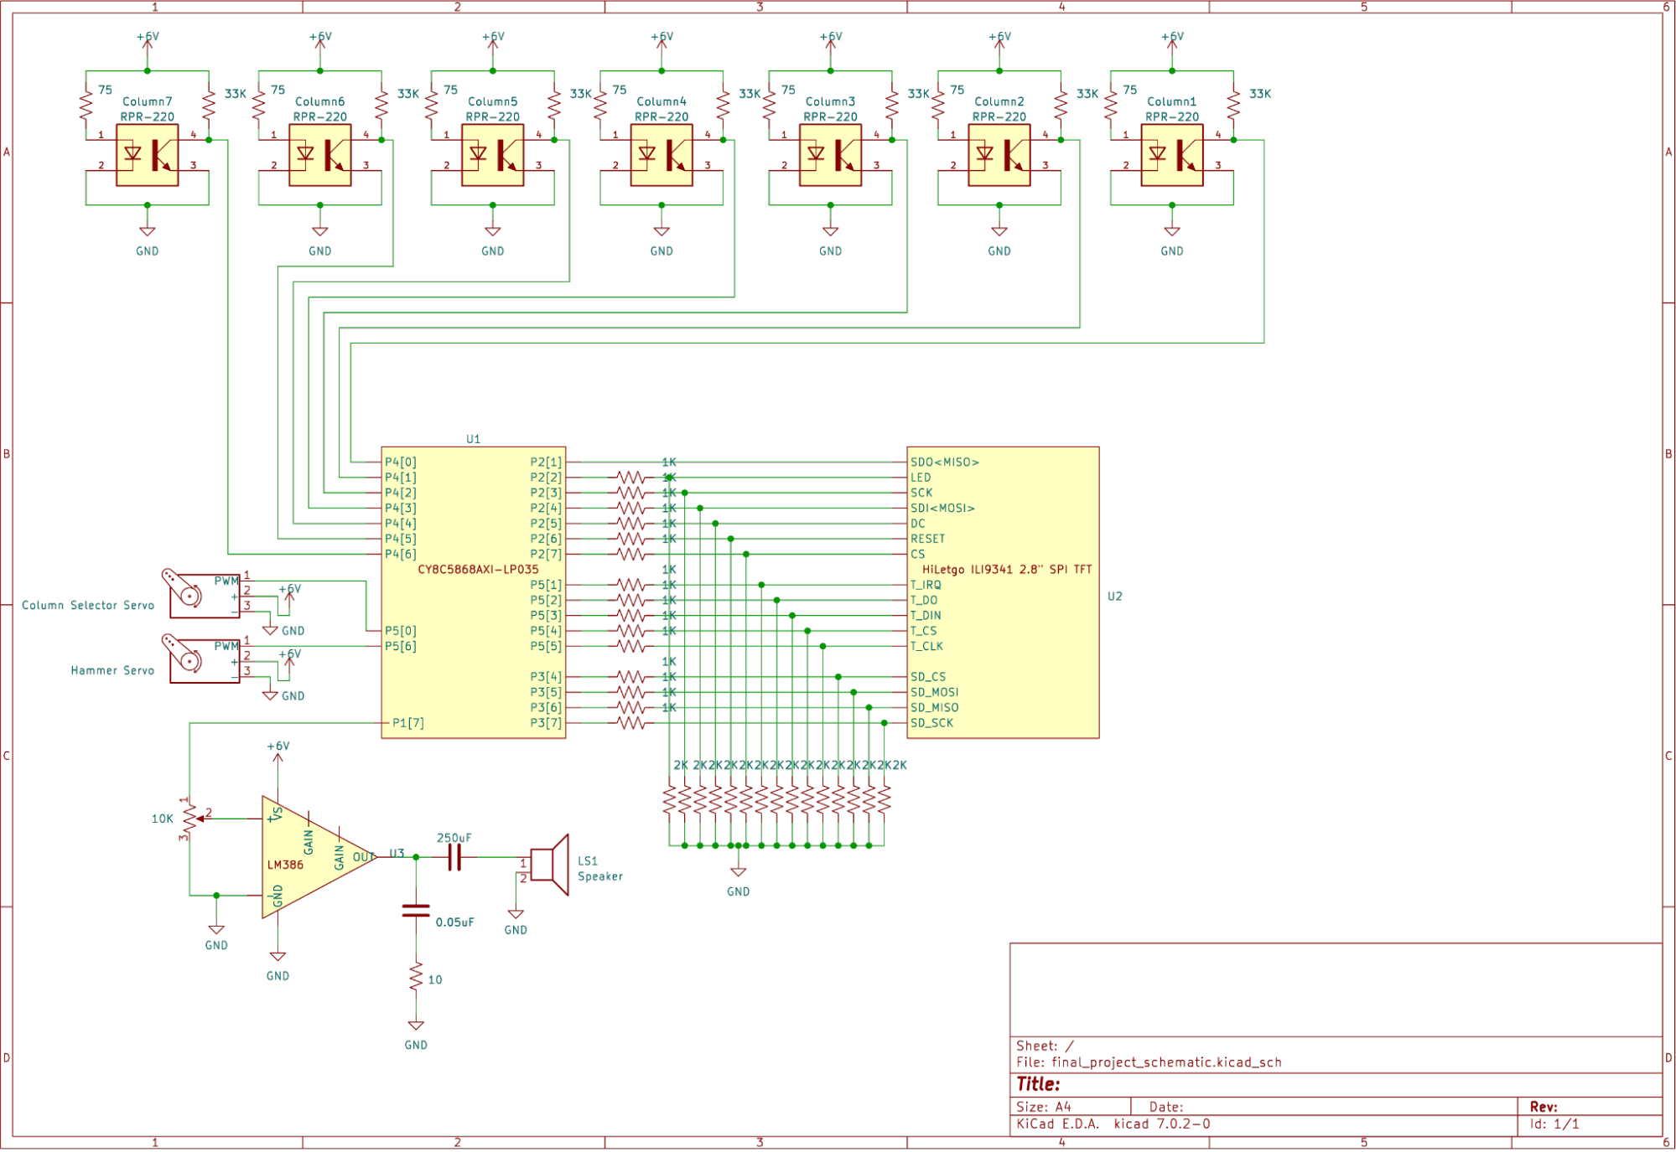
Task: Select the 1K resistor on the P3[7] line
Action: (630, 723)
